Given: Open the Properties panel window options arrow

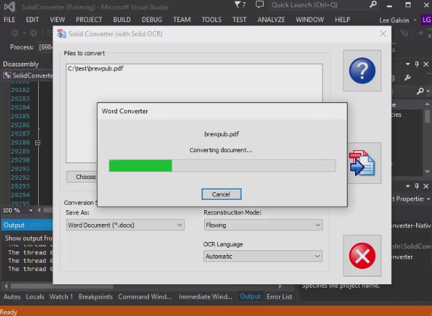Looking at the screenshot, I should (408, 187).
